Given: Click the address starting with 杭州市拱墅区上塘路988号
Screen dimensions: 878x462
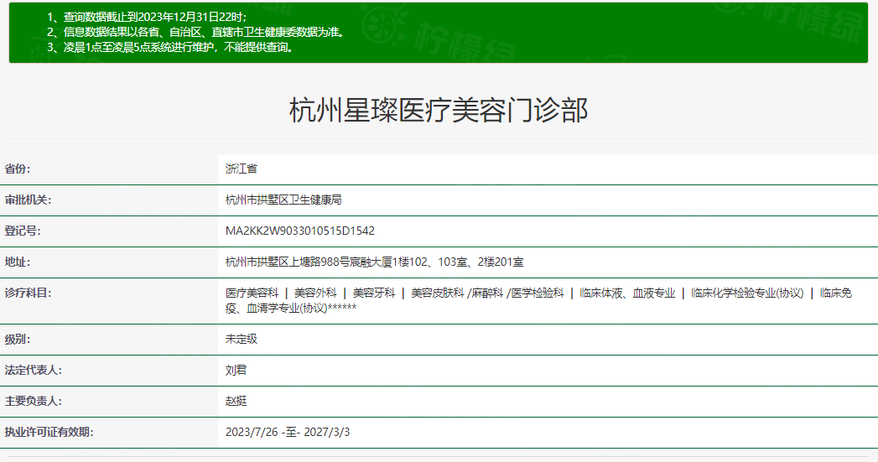Looking at the screenshot, I should [374, 262].
